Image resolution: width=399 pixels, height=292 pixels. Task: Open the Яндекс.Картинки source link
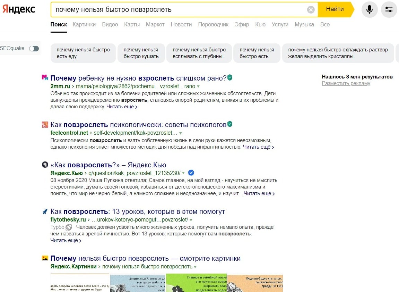pos(73,267)
